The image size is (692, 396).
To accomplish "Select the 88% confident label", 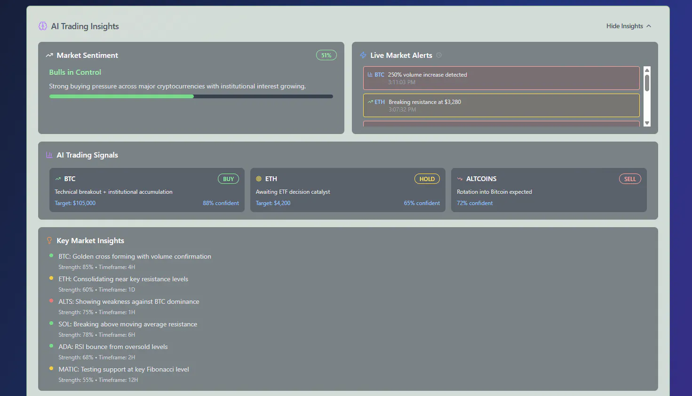I will click(x=221, y=203).
